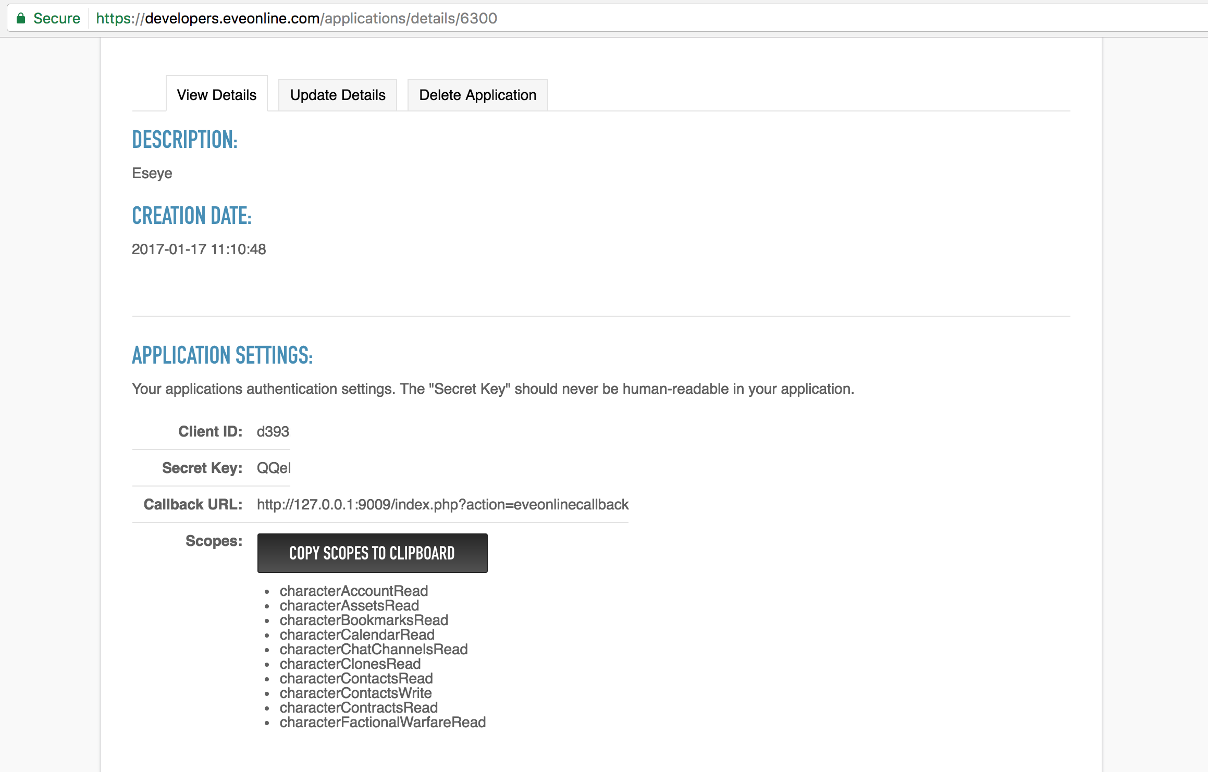Click the characterAssetsRead scope entry
1208x772 pixels.
tap(349, 605)
